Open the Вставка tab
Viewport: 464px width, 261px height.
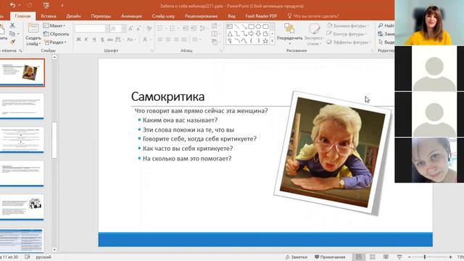(49, 16)
